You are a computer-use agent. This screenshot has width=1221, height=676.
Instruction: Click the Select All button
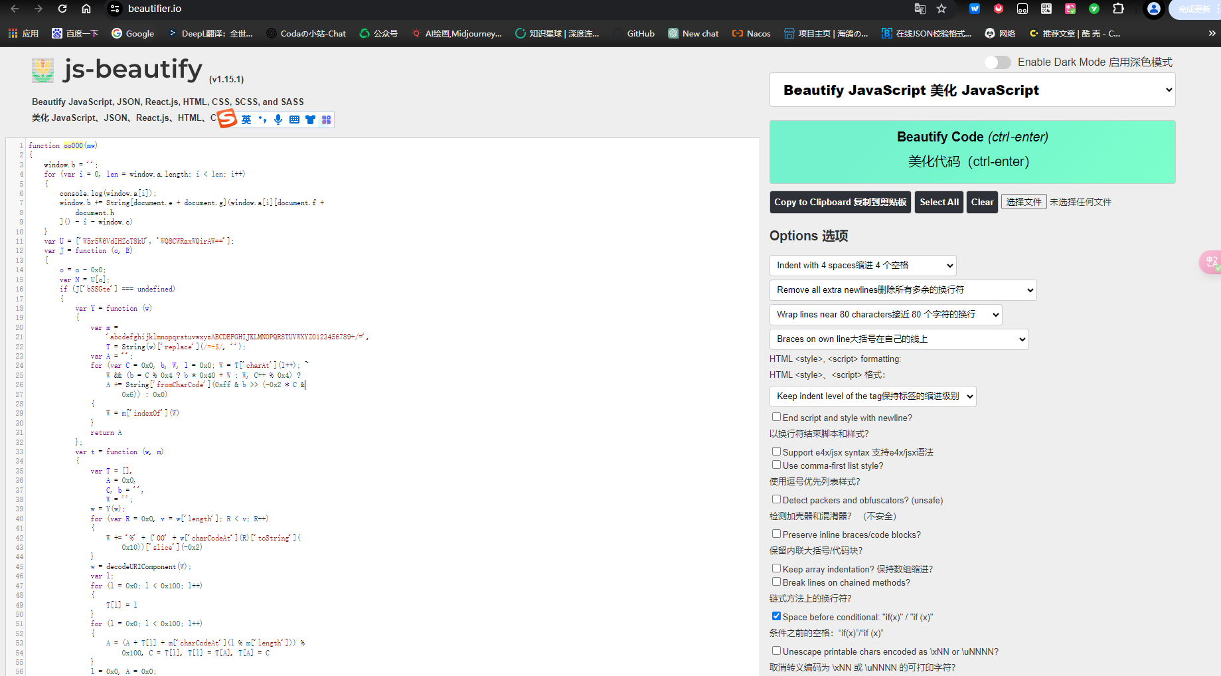tap(939, 202)
